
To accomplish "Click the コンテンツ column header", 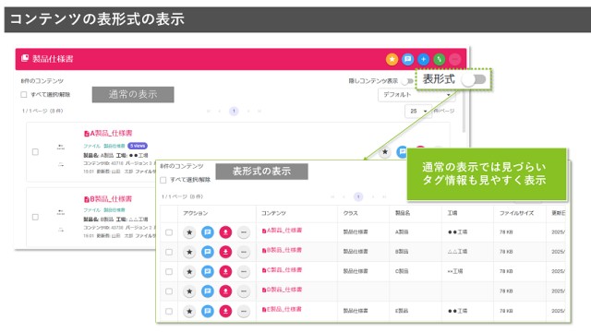I will pyautogui.click(x=273, y=213).
